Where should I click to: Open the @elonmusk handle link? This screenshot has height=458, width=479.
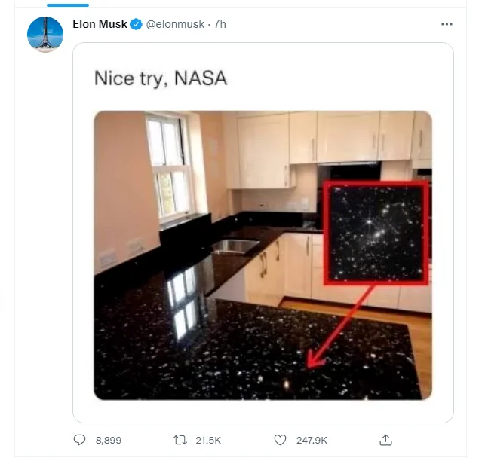coord(176,24)
